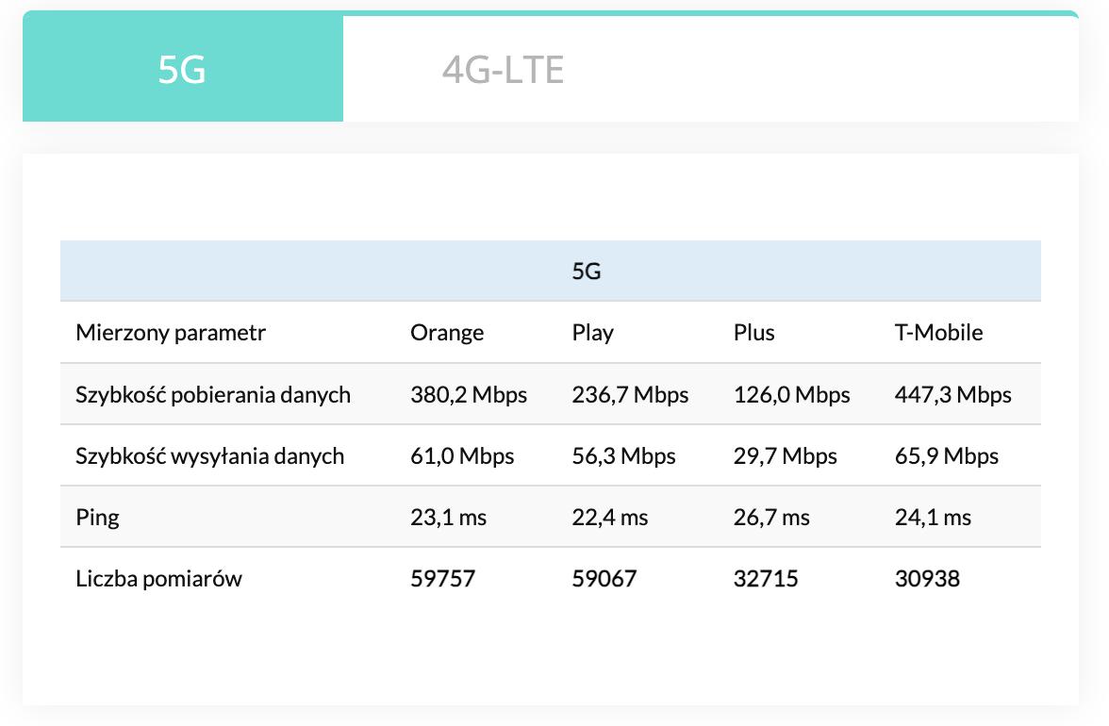Click Plus download speed 126,0 Mbps
This screenshot has width=1109, height=726.
point(791,394)
